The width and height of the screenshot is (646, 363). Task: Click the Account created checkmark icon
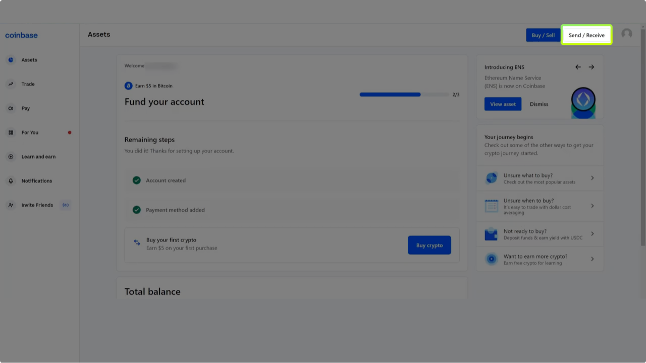(x=136, y=180)
